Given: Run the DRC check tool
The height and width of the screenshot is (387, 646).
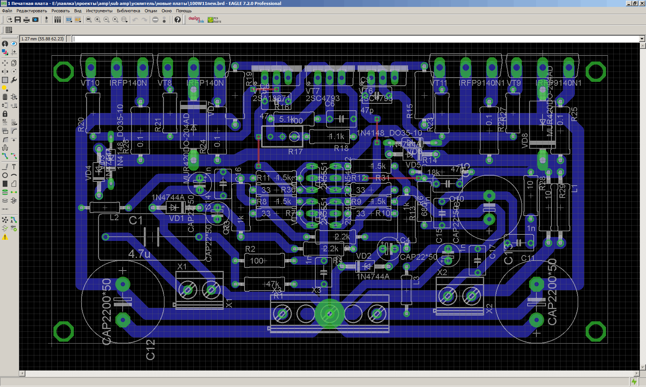Looking at the screenshot, I should tap(14, 228).
